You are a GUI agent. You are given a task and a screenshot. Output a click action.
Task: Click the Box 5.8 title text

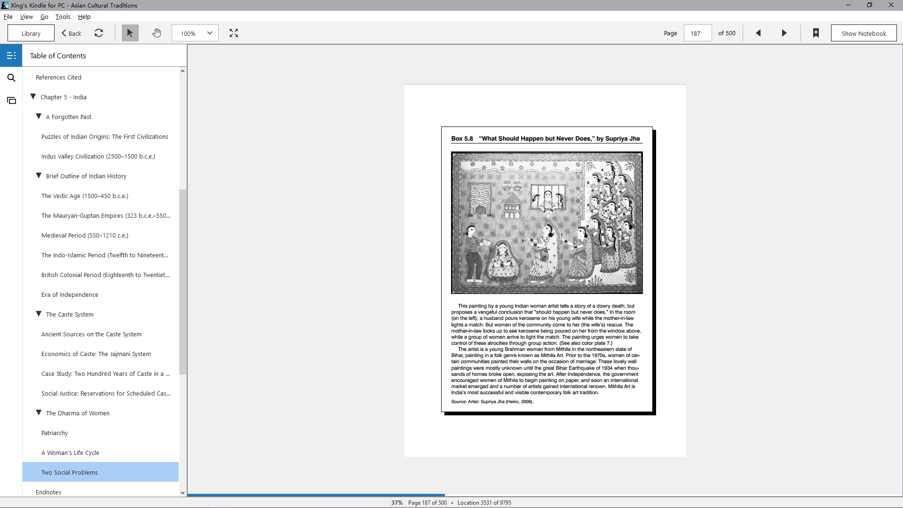(x=546, y=138)
